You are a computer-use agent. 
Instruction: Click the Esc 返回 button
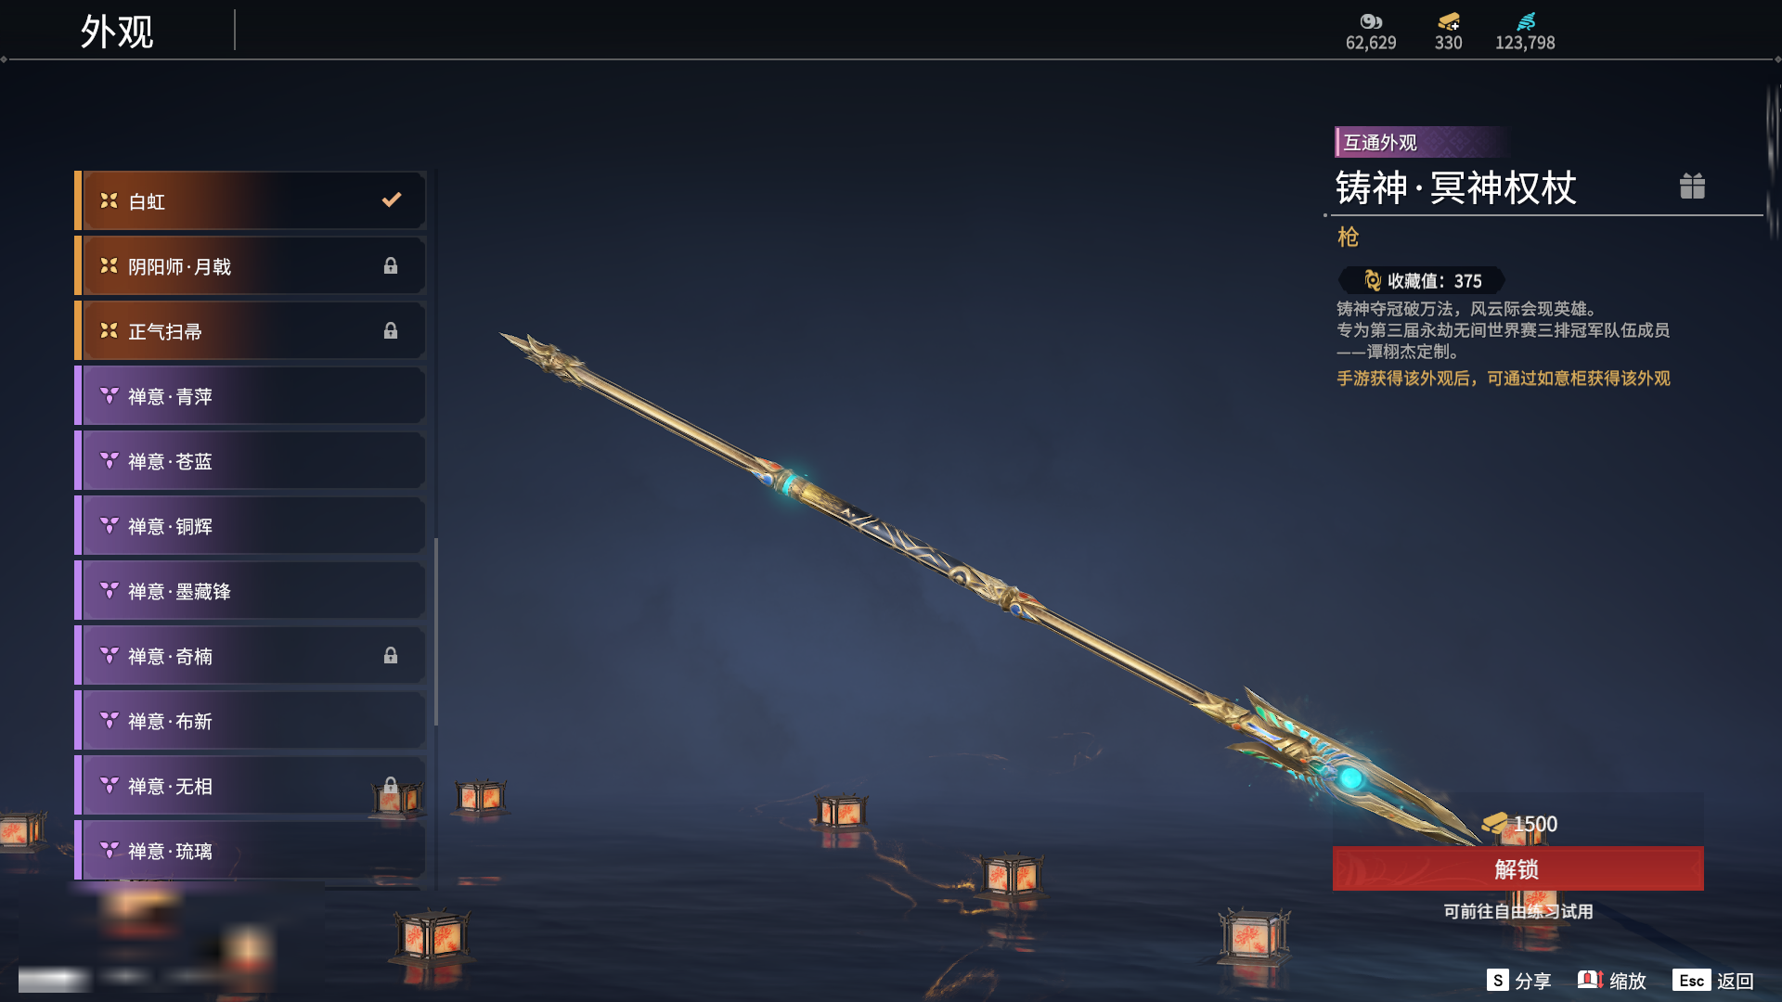pyautogui.click(x=1713, y=981)
